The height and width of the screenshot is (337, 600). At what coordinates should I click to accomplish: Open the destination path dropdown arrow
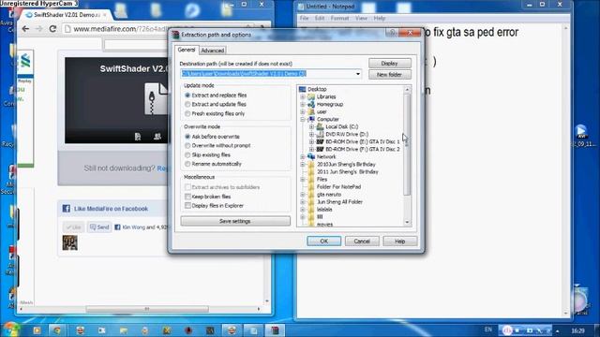click(x=358, y=74)
